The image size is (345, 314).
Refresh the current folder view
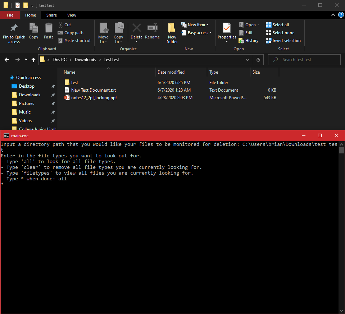click(x=258, y=60)
